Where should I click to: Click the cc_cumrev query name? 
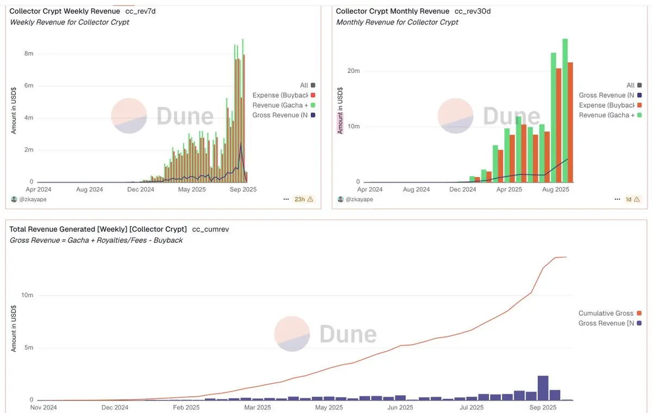(x=210, y=229)
